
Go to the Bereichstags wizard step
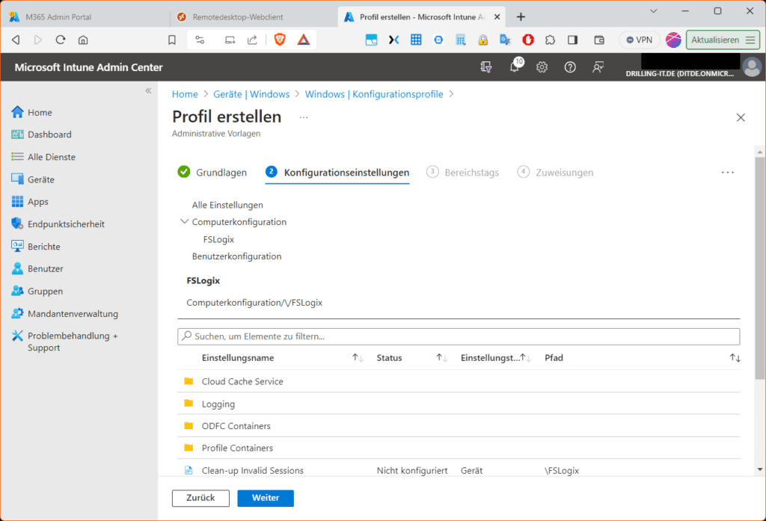click(x=462, y=173)
